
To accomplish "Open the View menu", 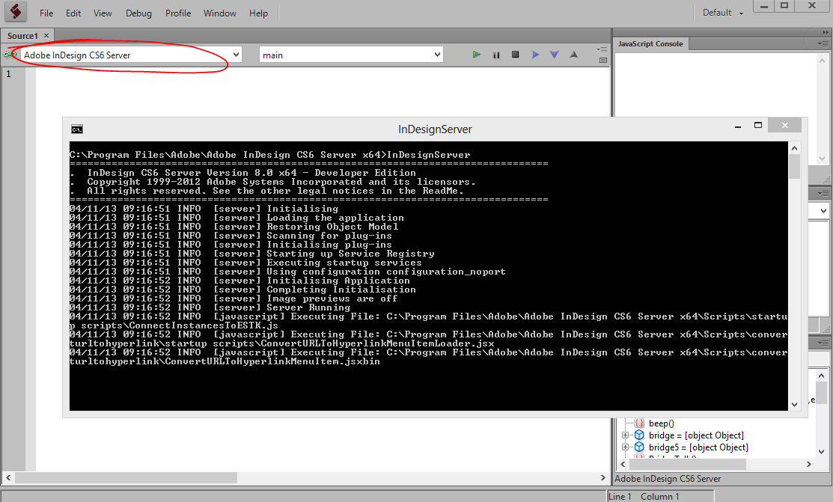I will pos(103,13).
